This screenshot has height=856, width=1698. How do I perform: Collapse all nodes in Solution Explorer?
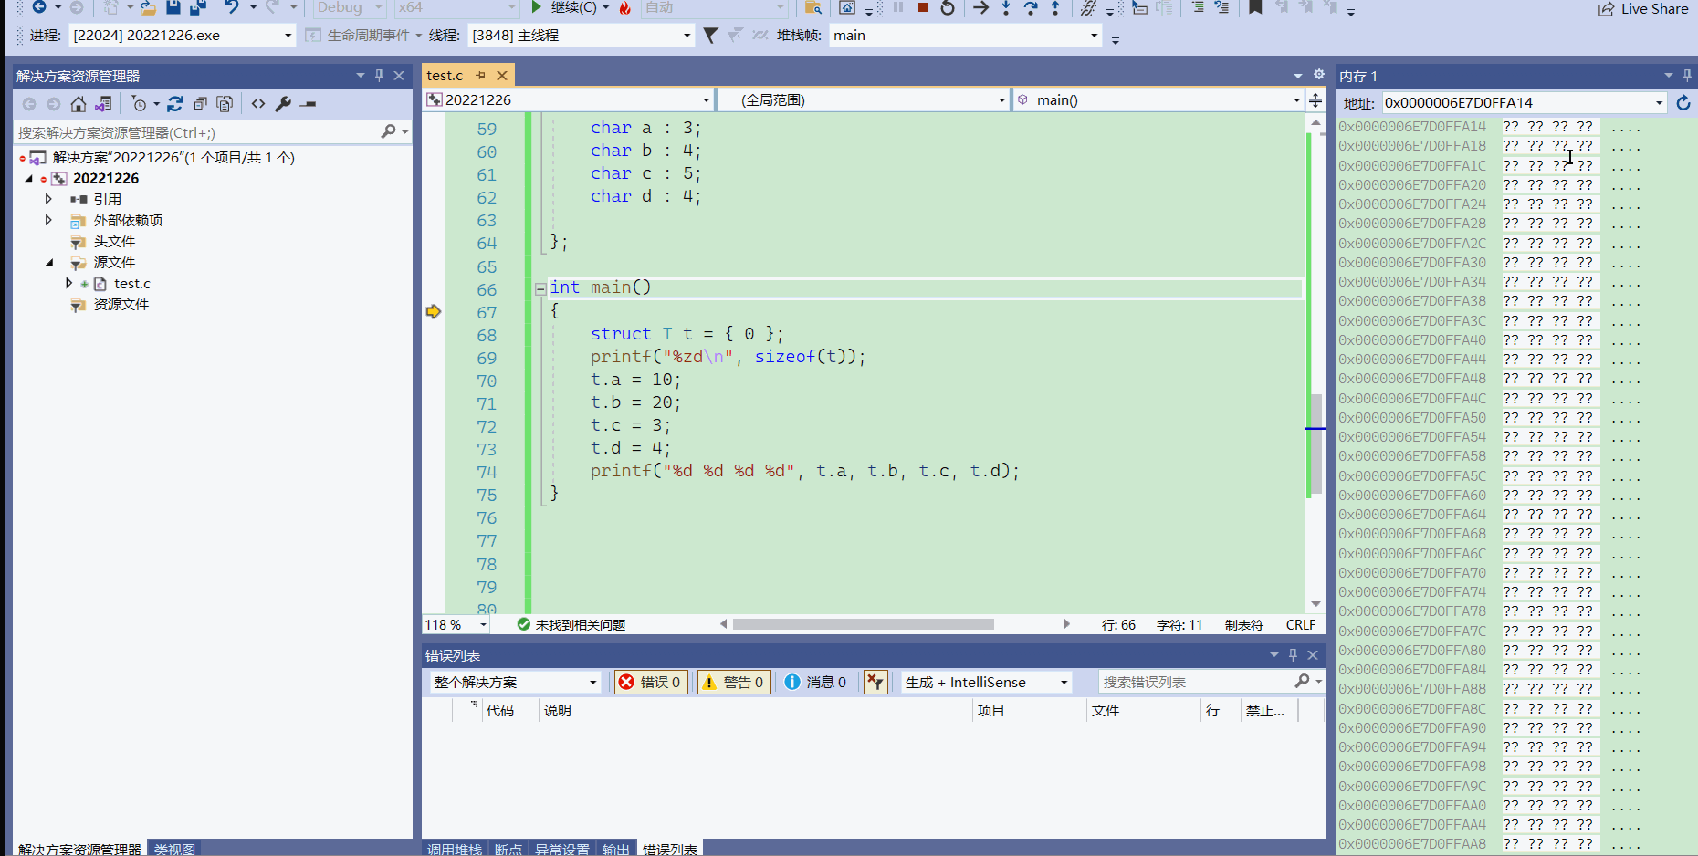pos(200,104)
